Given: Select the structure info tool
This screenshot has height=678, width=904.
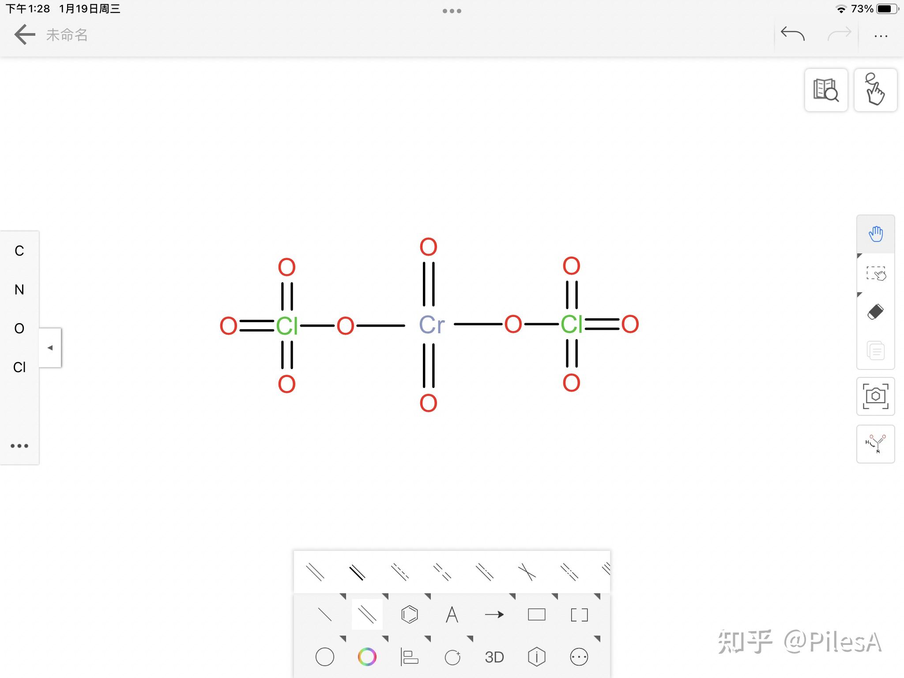Looking at the screenshot, I should coord(536,657).
